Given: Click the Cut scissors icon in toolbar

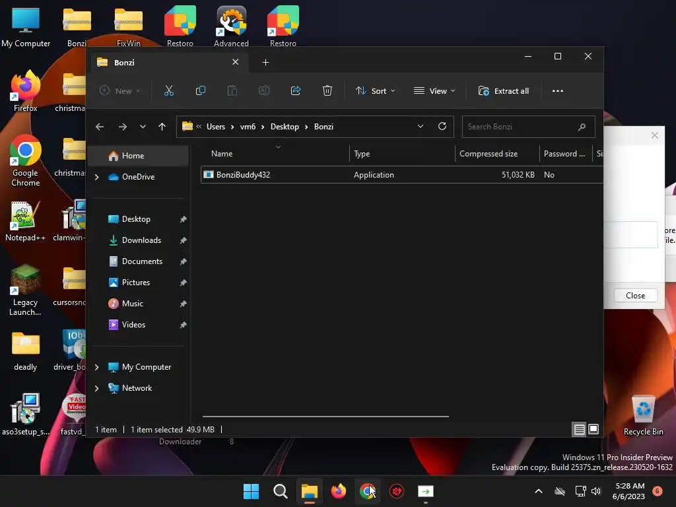Looking at the screenshot, I should click(x=168, y=91).
